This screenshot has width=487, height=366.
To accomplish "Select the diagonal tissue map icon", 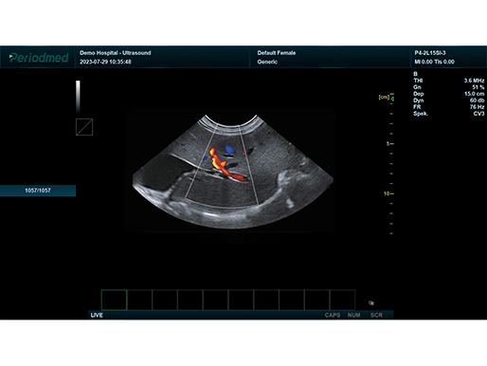I will pyautogui.click(x=84, y=127).
